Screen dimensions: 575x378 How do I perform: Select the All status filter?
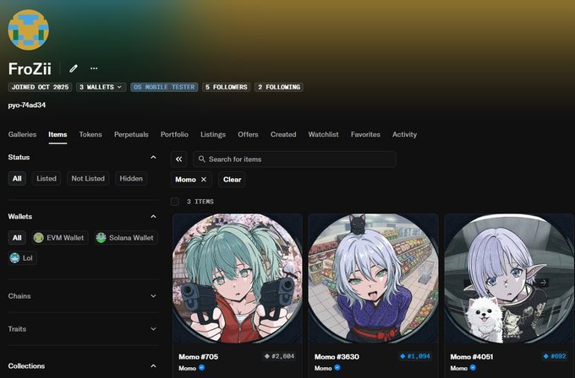coord(17,179)
